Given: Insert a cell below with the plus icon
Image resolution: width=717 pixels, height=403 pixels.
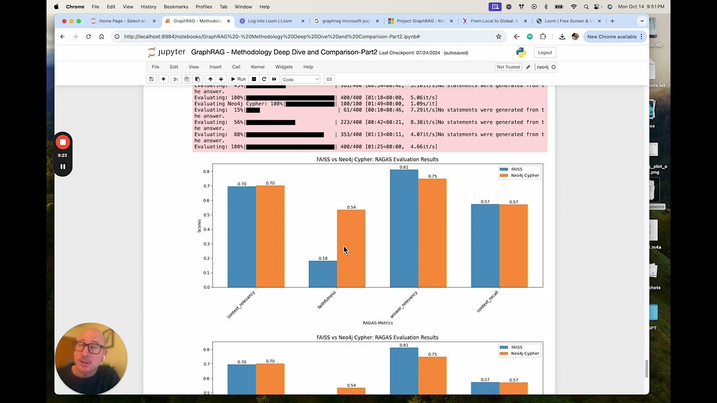Looking at the screenshot, I should (x=164, y=79).
